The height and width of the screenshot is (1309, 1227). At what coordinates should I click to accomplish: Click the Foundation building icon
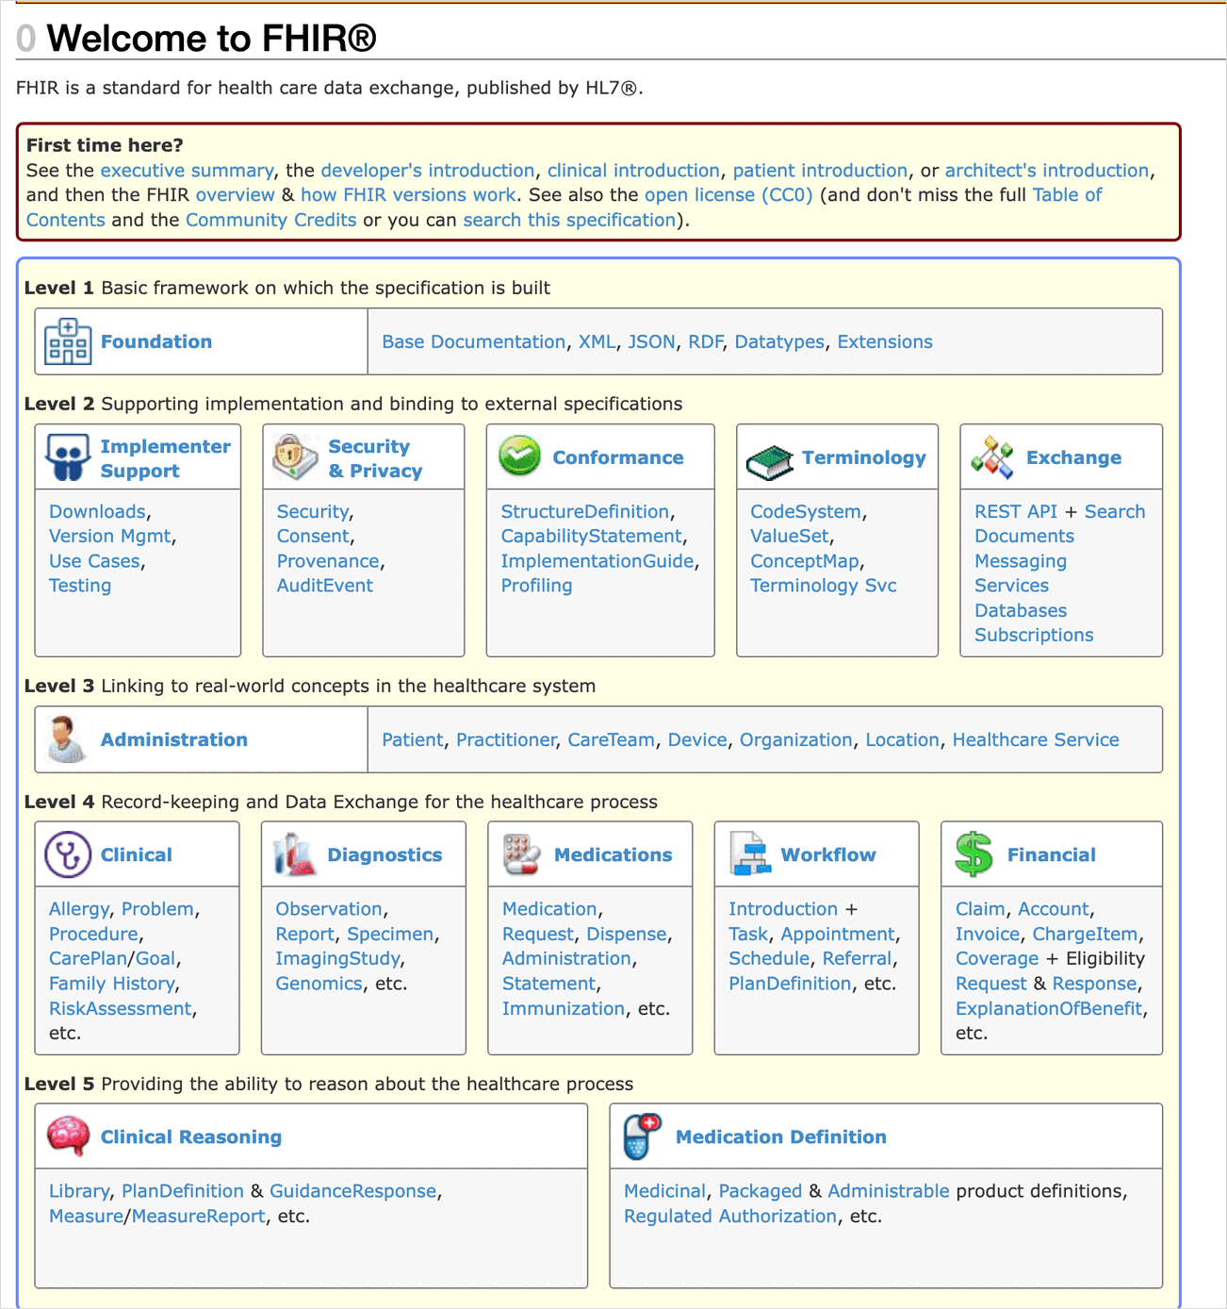click(x=68, y=341)
